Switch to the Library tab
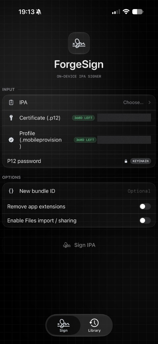Image resolution: width=158 pixels, height=344 pixels. 94,325
